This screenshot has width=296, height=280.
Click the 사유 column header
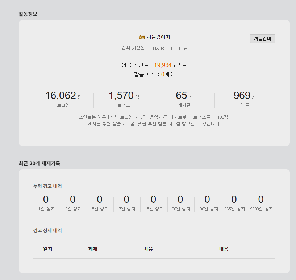pos(148,249)
